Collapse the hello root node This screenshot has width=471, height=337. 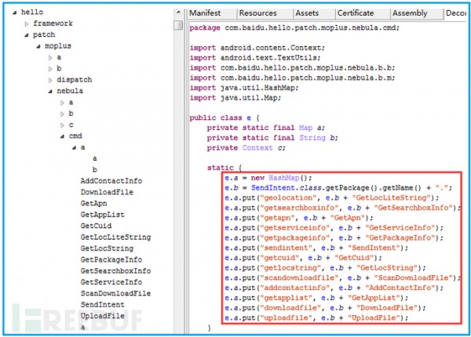coord(14,13)
